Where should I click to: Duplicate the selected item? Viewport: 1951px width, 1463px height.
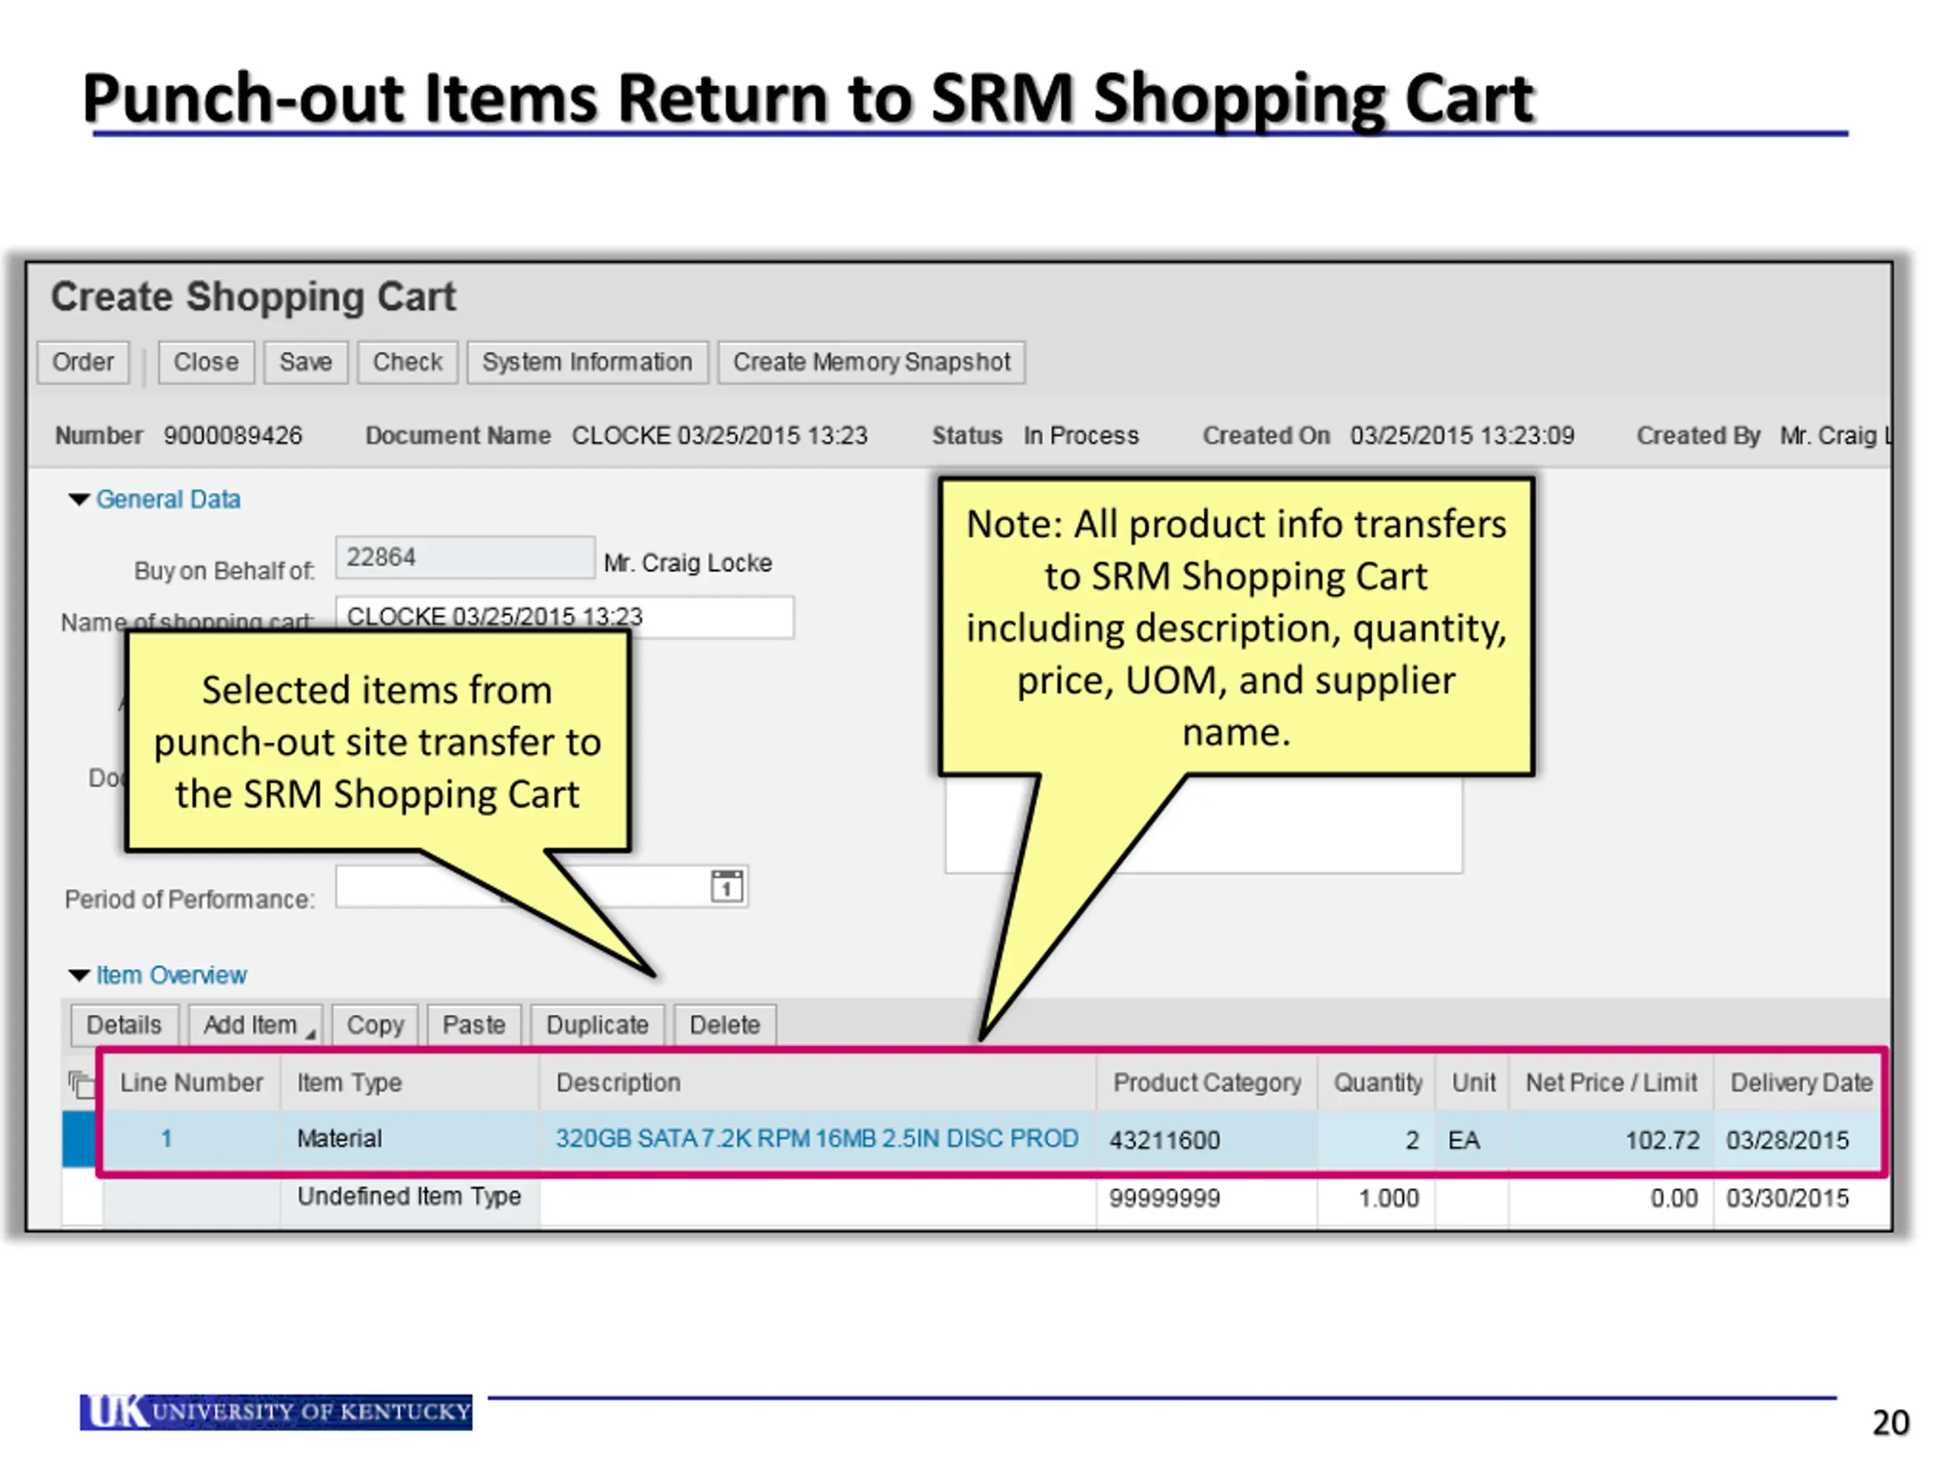coord(597,1025)
